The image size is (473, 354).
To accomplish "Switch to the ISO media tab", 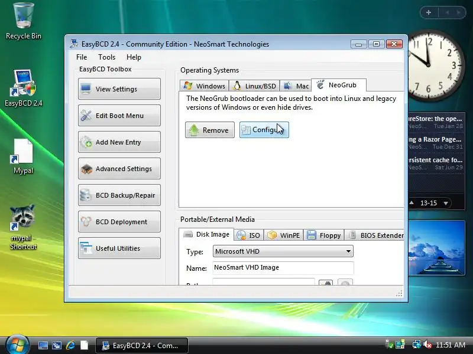I will [x=248, y=235].
